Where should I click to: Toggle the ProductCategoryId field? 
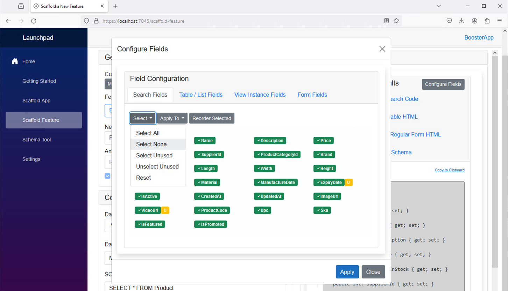pos(277,155)
